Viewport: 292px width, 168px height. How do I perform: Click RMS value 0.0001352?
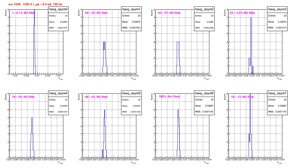click(x=135, y=112)
